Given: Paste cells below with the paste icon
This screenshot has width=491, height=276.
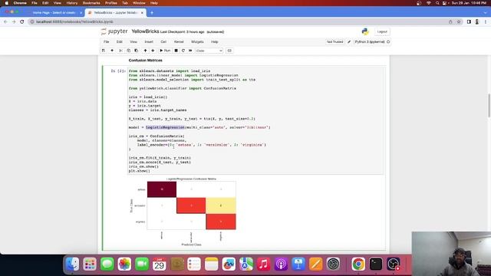Looking at the screenshot, I should [x=137, y=51].
